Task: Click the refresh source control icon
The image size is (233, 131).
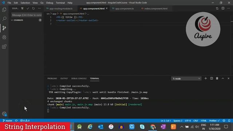Action: tap(33, 8)
